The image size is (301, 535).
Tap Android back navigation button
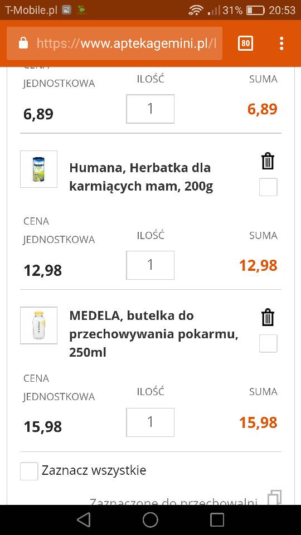(x=84, y=519)
